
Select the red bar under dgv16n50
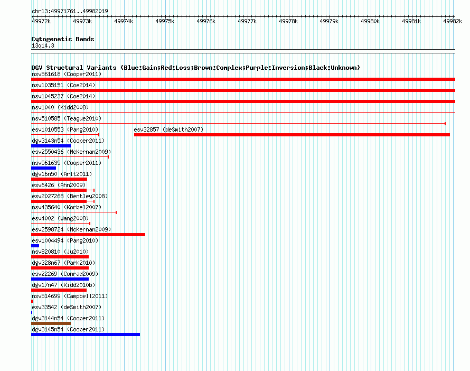click(x=59, y=179)
